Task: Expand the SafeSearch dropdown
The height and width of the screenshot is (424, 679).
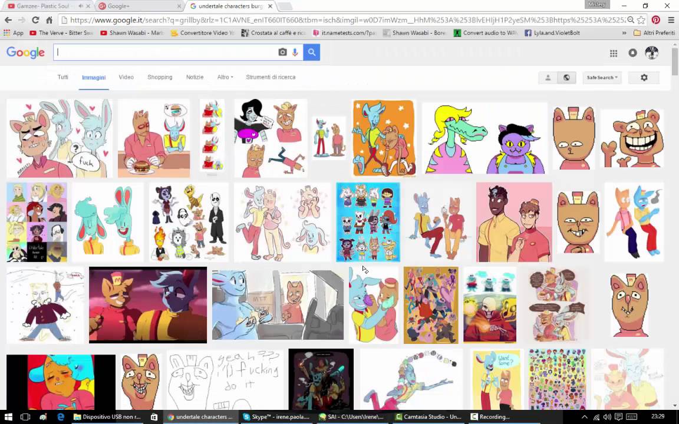Action: (602, 78)
